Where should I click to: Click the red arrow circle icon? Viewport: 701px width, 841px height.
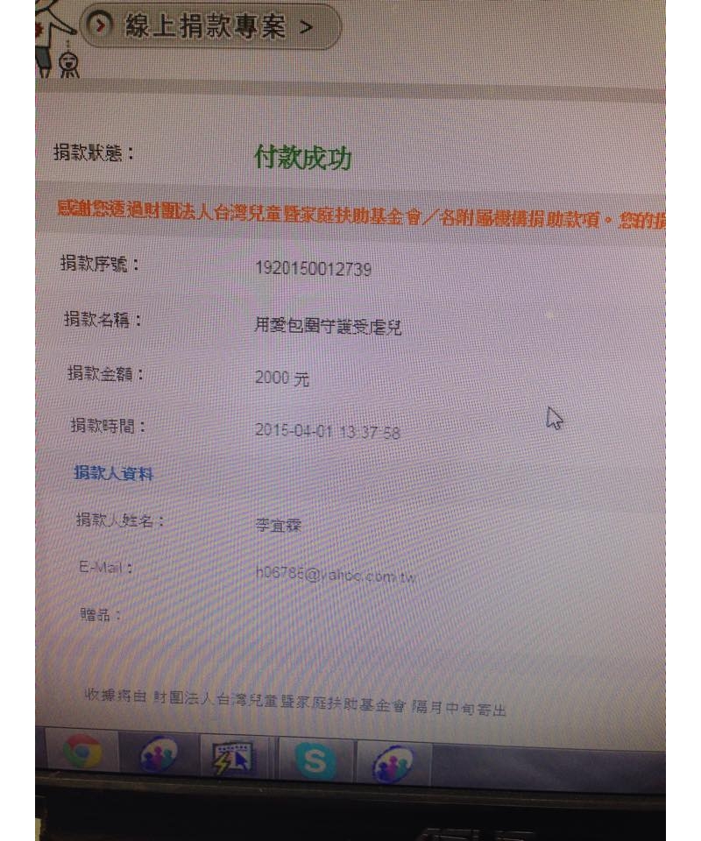point(100,25)
